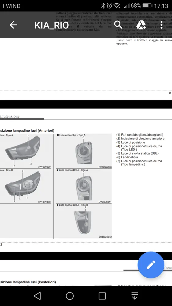Viewport: 172px width, 306px height.
Task: Tap the Android back navigation button
Action: [x=37, y=296]
